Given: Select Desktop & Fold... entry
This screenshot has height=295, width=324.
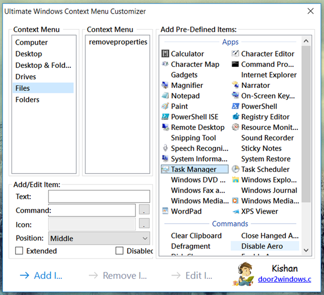Looking at the screenshot, I should pos(43,65).
